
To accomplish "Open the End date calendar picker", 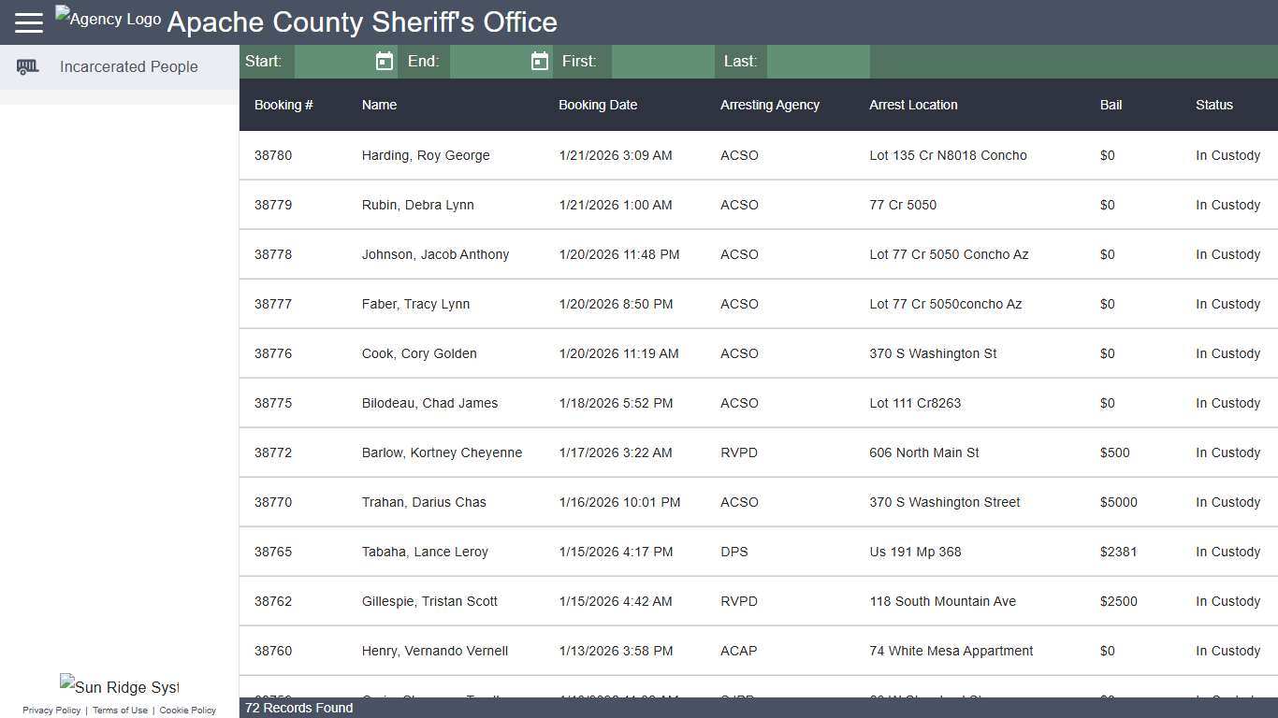I will point(539,61).
